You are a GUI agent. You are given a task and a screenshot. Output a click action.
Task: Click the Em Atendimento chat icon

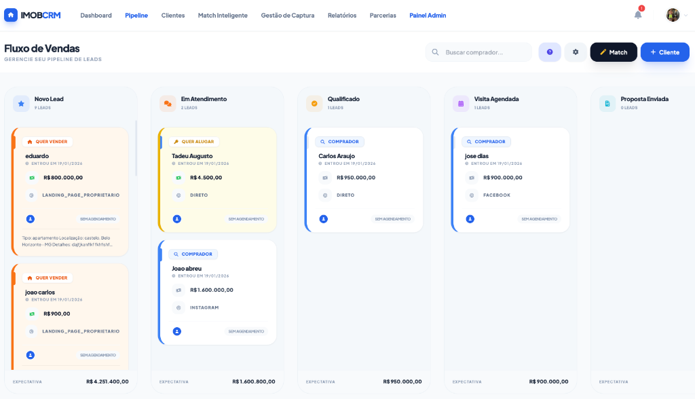[168, 103]
